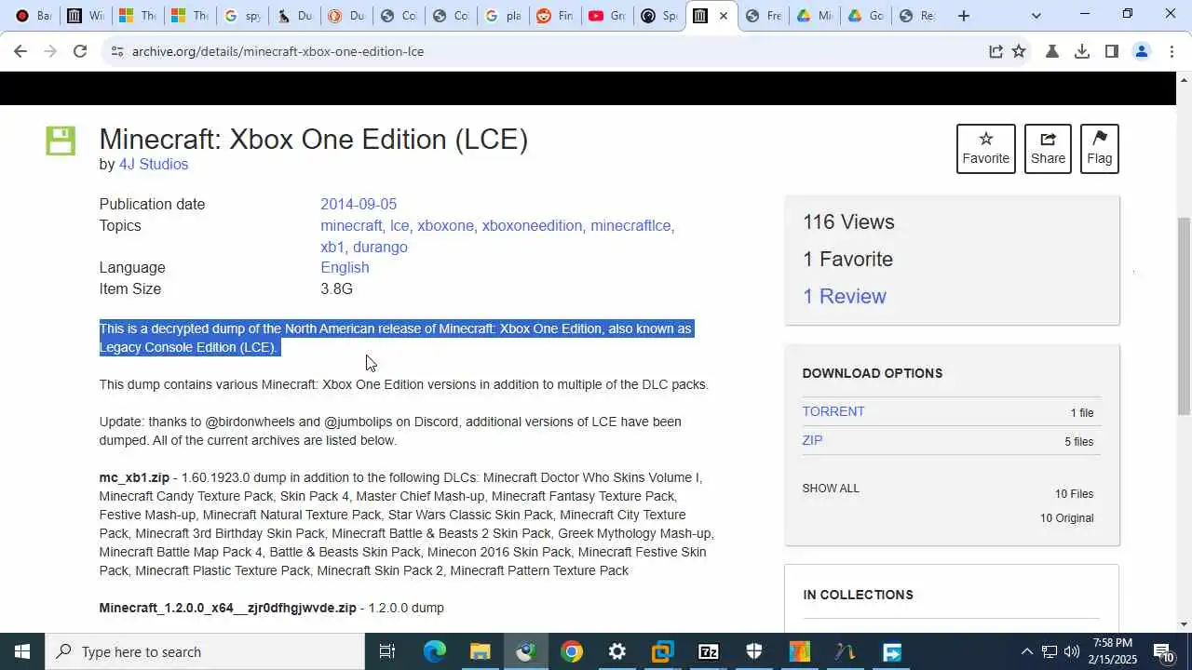Click the Favorite star button

click(985, 149)
